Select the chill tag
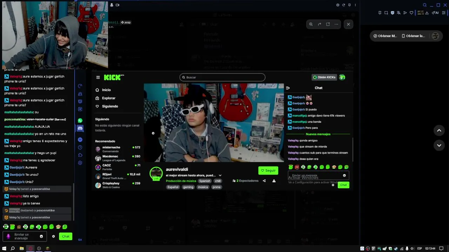 coord(218,181)
